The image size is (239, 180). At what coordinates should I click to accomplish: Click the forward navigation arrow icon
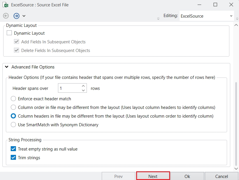click(x=17, y=16)
